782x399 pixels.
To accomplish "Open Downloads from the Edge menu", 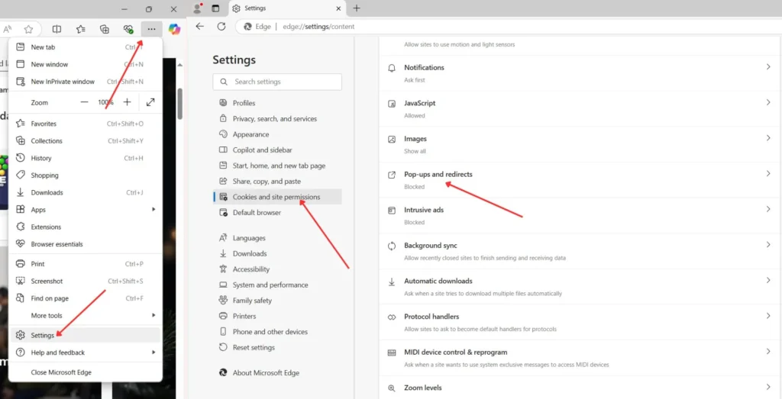I will 86,192.
